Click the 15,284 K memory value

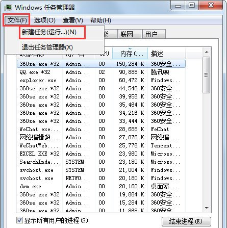[x=132, y=202]
